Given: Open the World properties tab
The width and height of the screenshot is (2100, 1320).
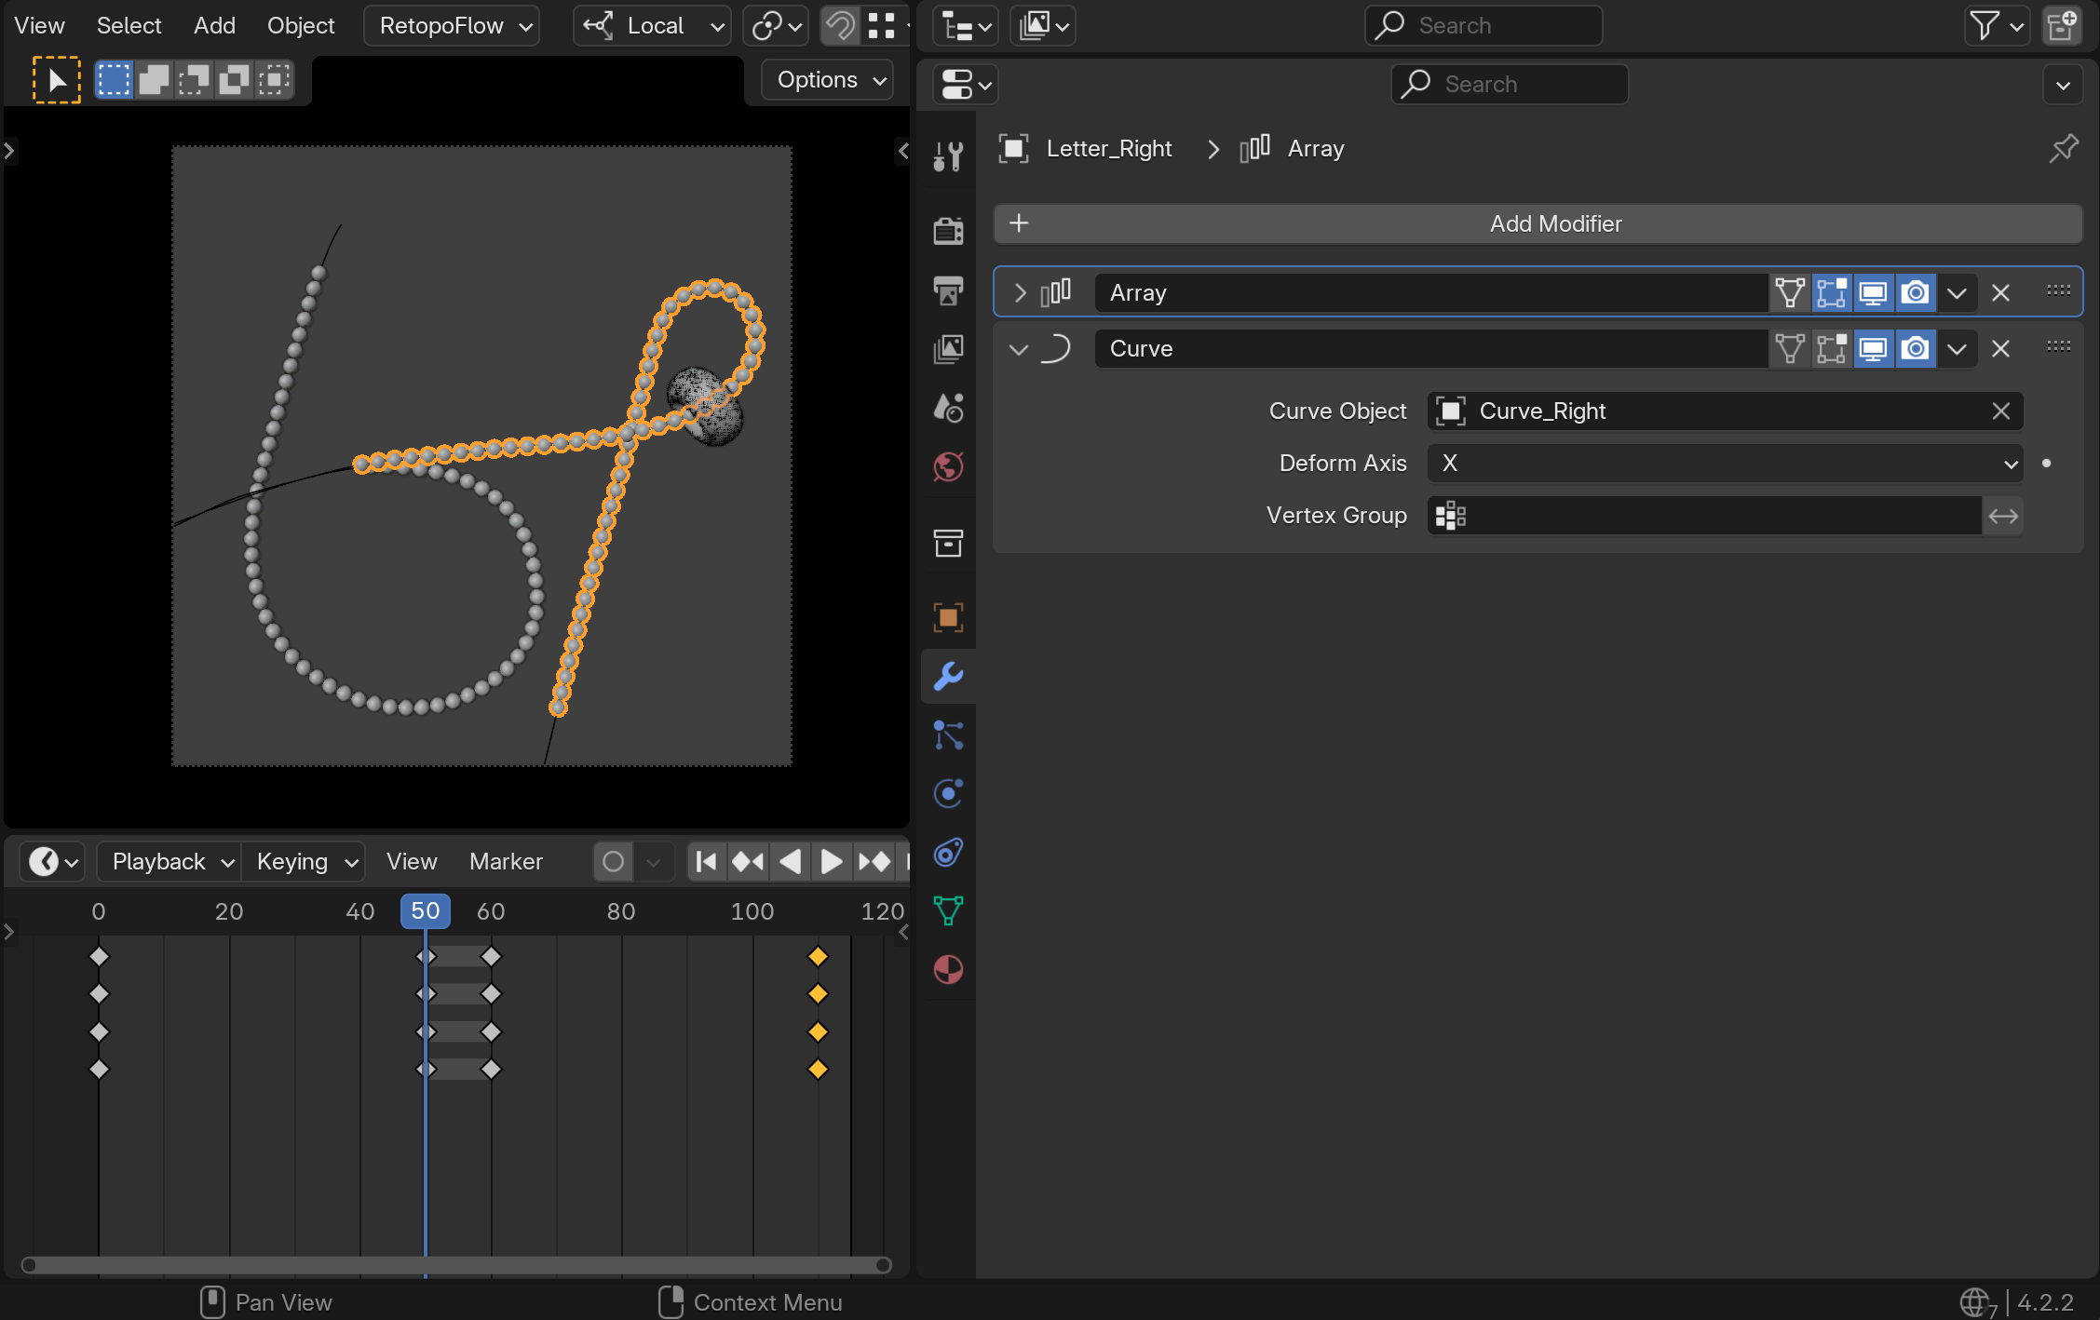Looking at the screenshot, I should coord(948,466).
